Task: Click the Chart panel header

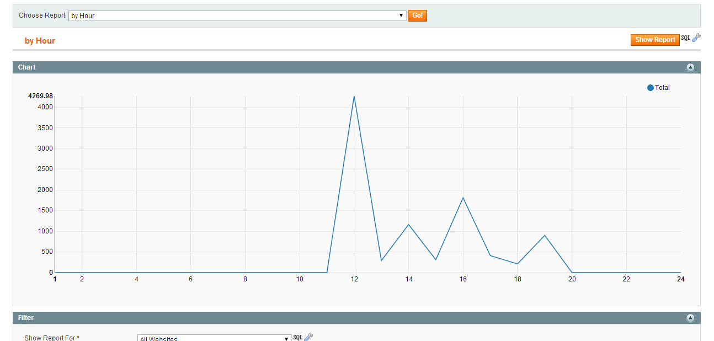Action: (356, 67)
